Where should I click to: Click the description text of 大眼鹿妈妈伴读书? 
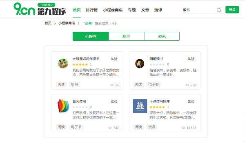96,72
